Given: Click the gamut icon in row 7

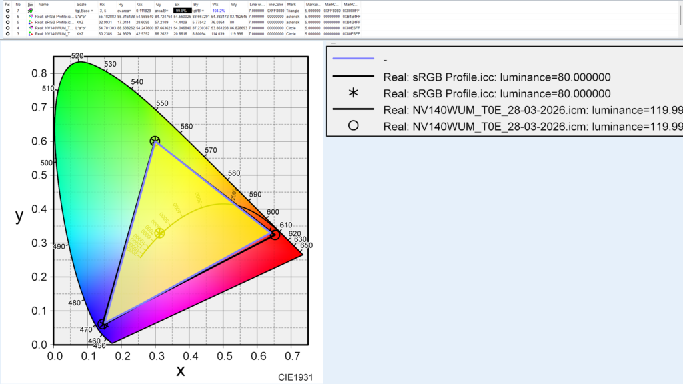Looking at the screenshot, I should click(x=31, y=11).
